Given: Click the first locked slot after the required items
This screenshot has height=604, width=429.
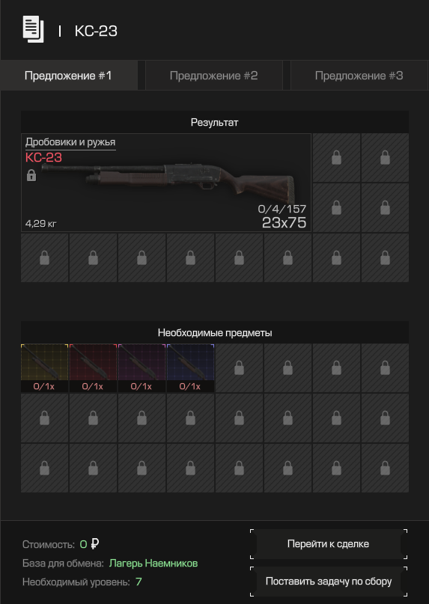Looking at the screenshot, I should 239,368.
